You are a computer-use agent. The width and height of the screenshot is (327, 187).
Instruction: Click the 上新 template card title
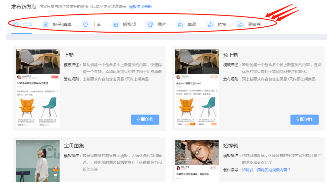(69, 55)
